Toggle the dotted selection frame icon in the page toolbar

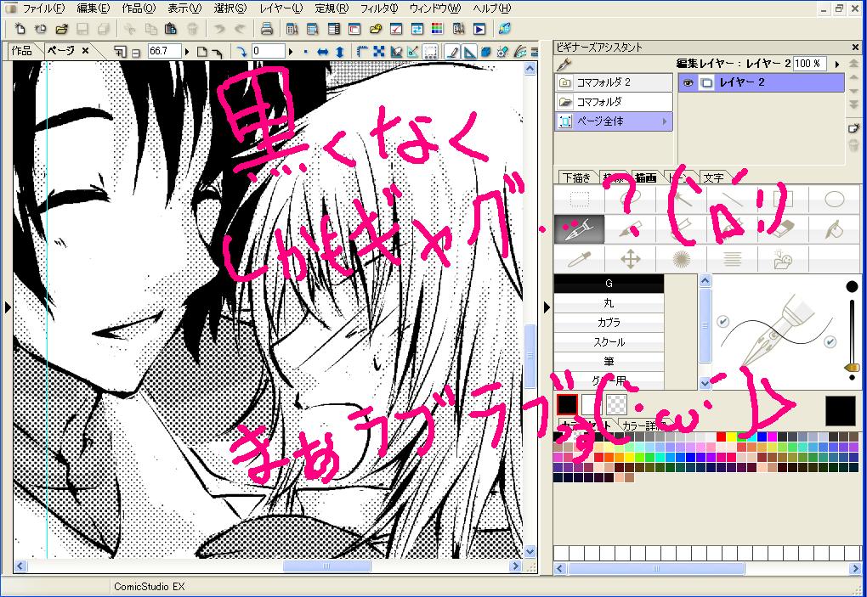coord(430,52)
